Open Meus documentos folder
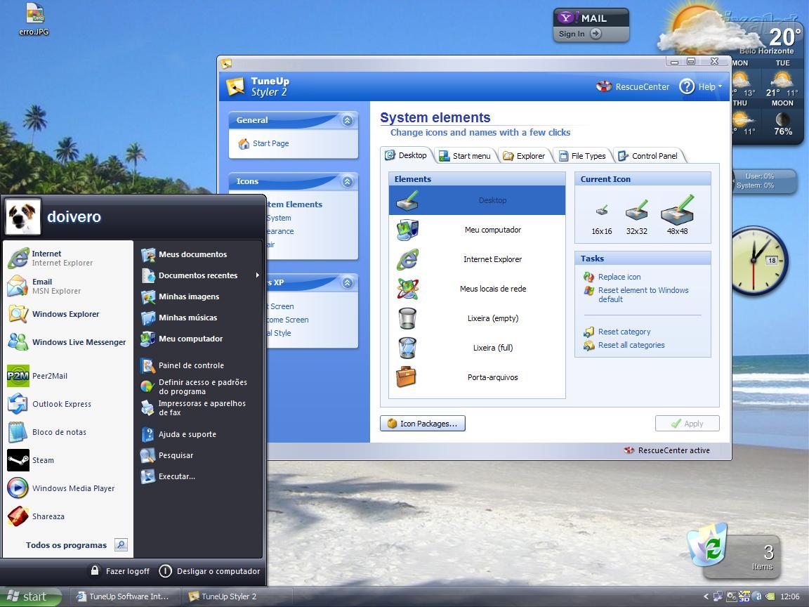 coord(199,254)
